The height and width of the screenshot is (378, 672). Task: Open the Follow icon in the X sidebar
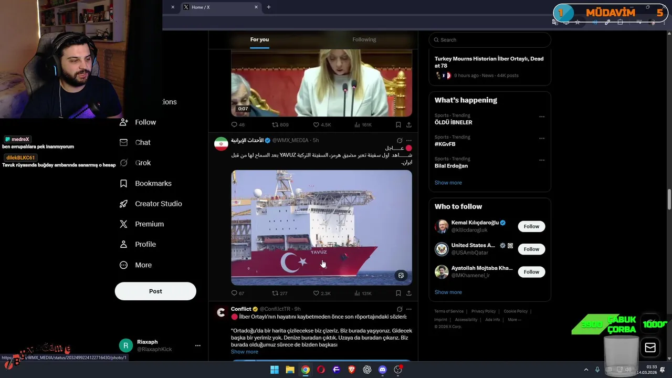(x=124, y=122)
